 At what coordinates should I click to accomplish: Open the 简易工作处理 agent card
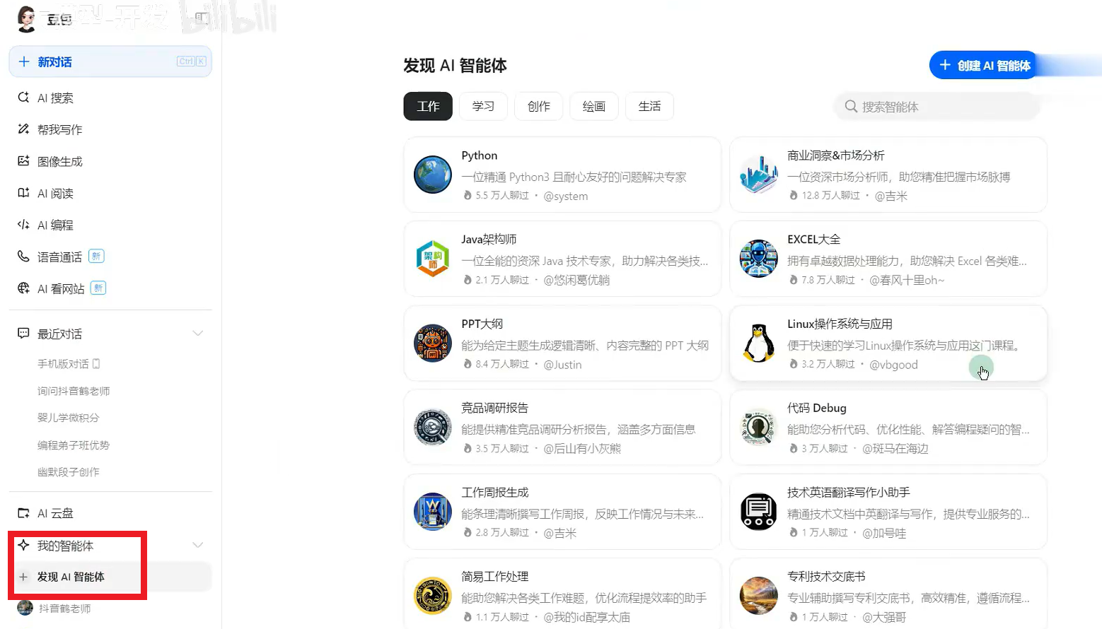pyautogui.click(x=562, y=594)
